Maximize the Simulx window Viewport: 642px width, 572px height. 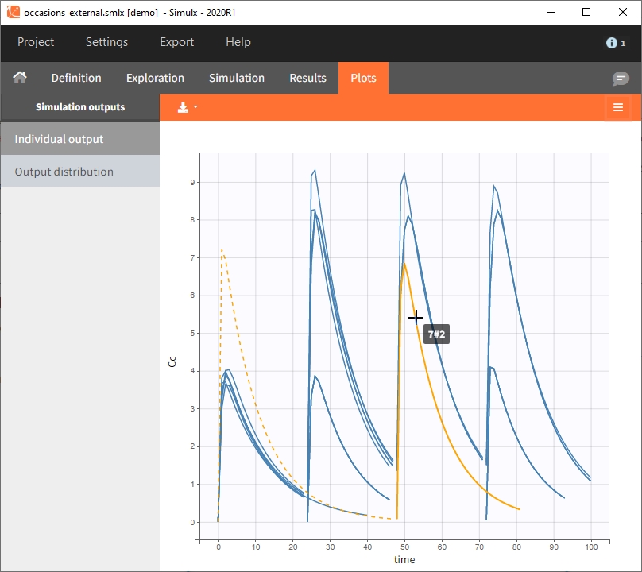(586, 12)
